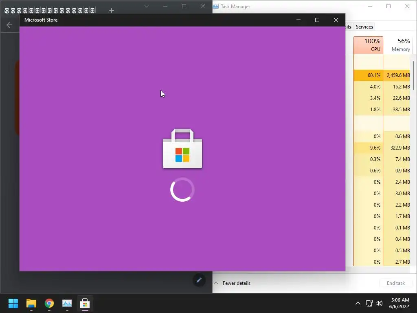Maximize the Microsoft Store window

coord(317,20)
